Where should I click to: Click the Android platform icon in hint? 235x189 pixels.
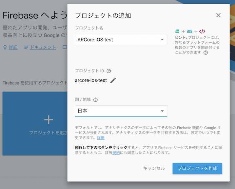177,31
